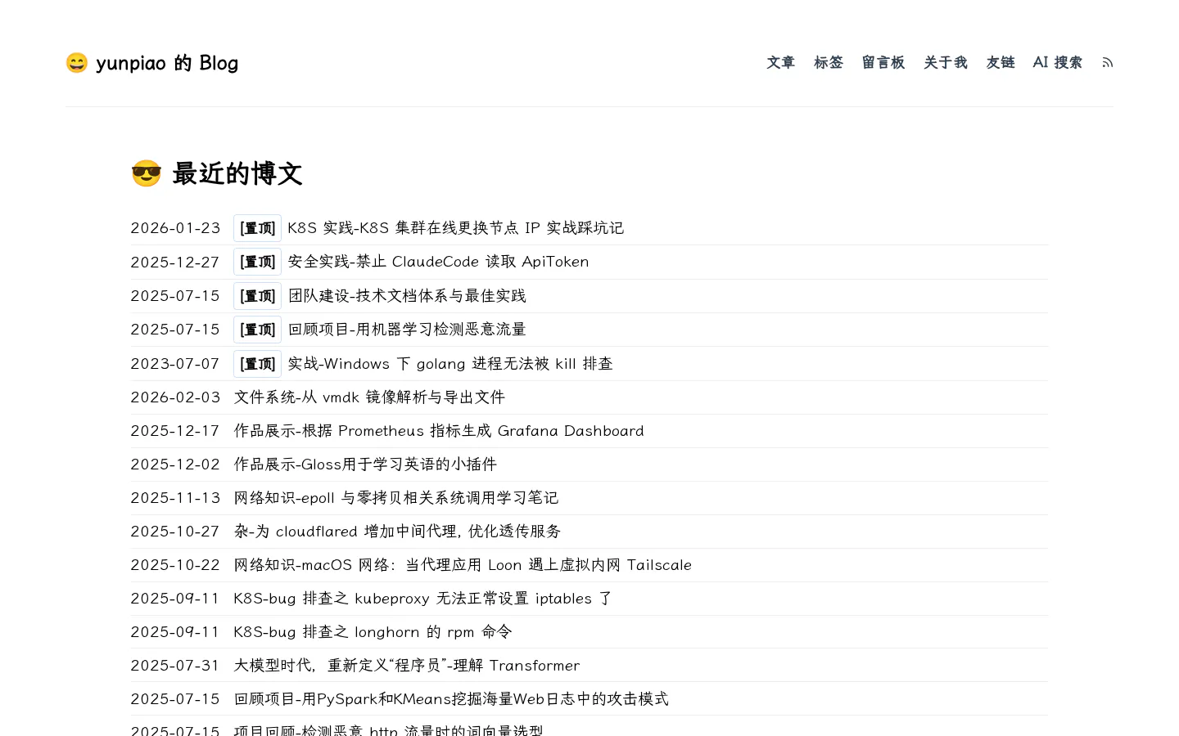Viewport: 1179px width, 736px height.
Task: Open post about K8S 集群在线更换节点 IP
Action: [x=456, y=228]
